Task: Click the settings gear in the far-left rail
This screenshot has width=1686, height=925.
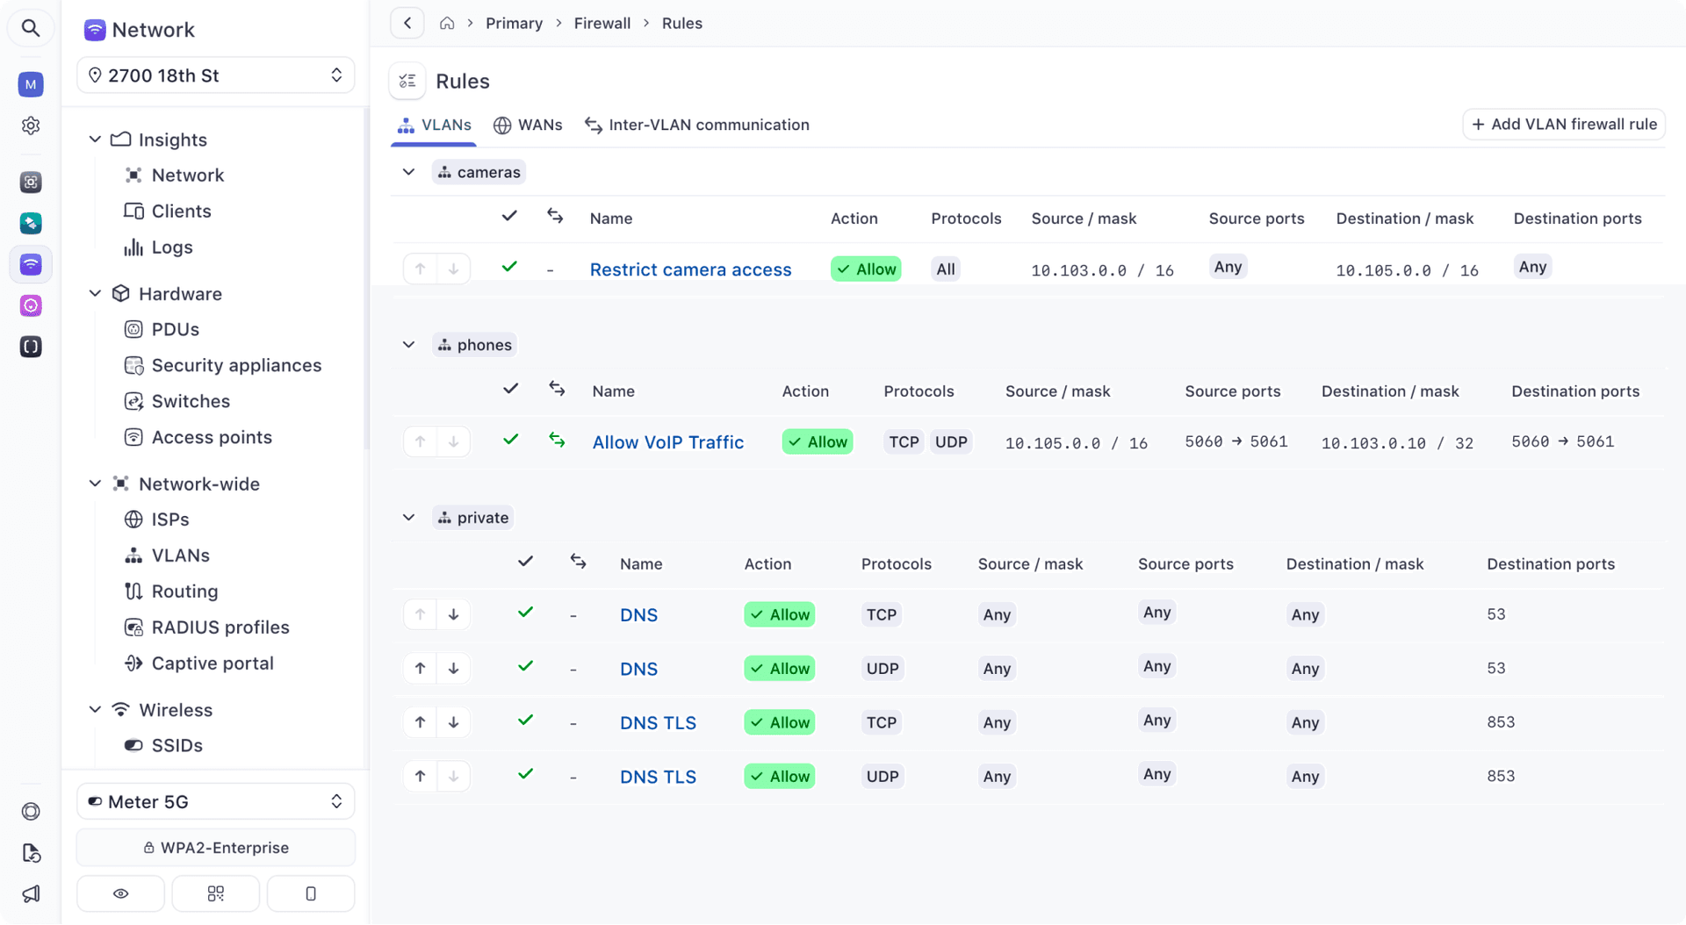Action: pos(30,125)
